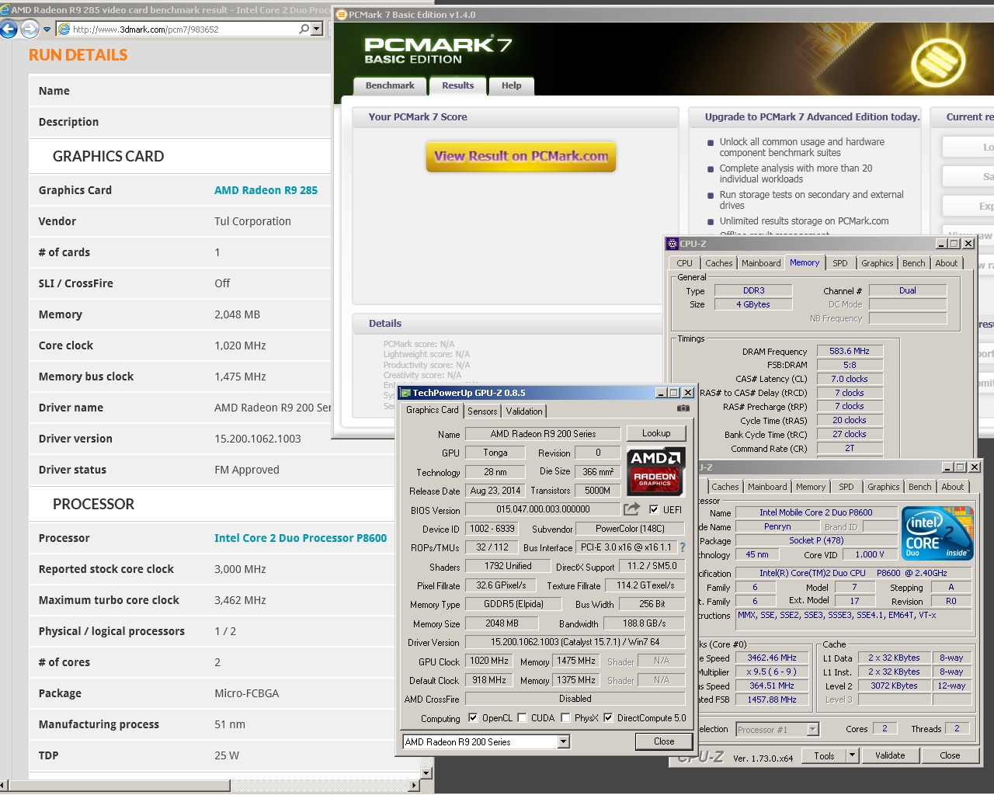Click the Driver version 15.200.1062.1003 value on 3DMark page
Screen dimensions: 994x795
[258, 439]
